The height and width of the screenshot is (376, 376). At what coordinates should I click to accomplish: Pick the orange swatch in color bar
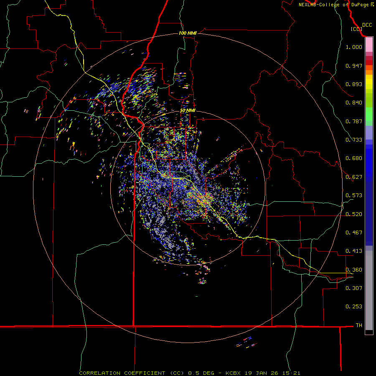tap(369, 72)
